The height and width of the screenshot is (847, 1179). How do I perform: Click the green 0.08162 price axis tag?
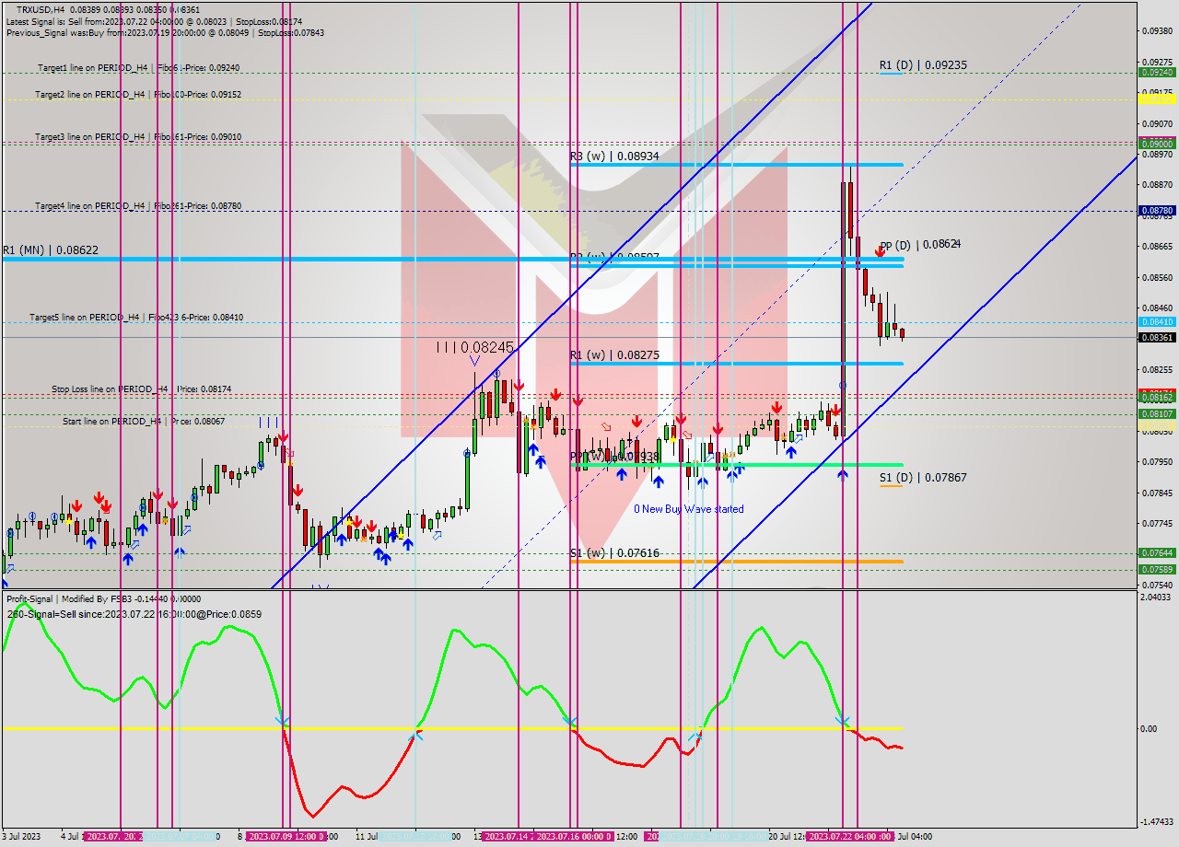tap(1157, 398)
